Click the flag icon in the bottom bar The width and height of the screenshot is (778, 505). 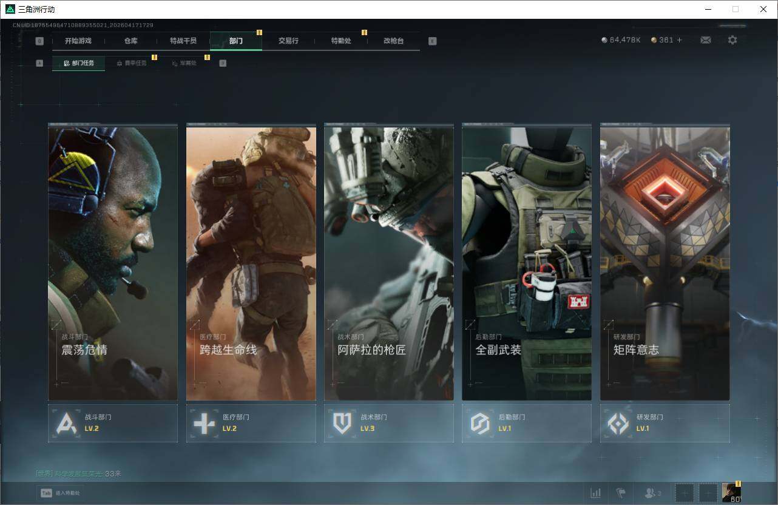[x=621, y=493]
